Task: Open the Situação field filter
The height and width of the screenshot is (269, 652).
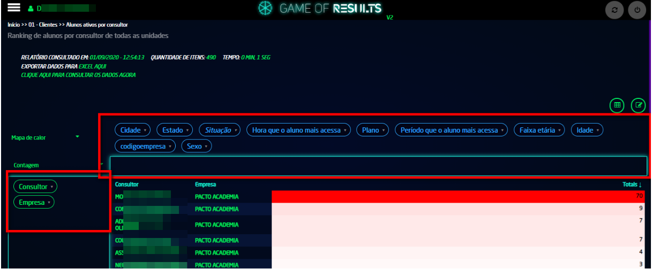Action: (220, 130)
